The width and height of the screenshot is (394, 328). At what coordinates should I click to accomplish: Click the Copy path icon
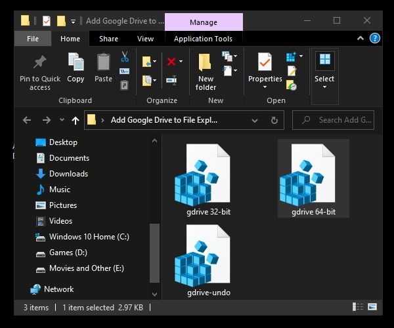pyautogui.click(x=124, y=72)
